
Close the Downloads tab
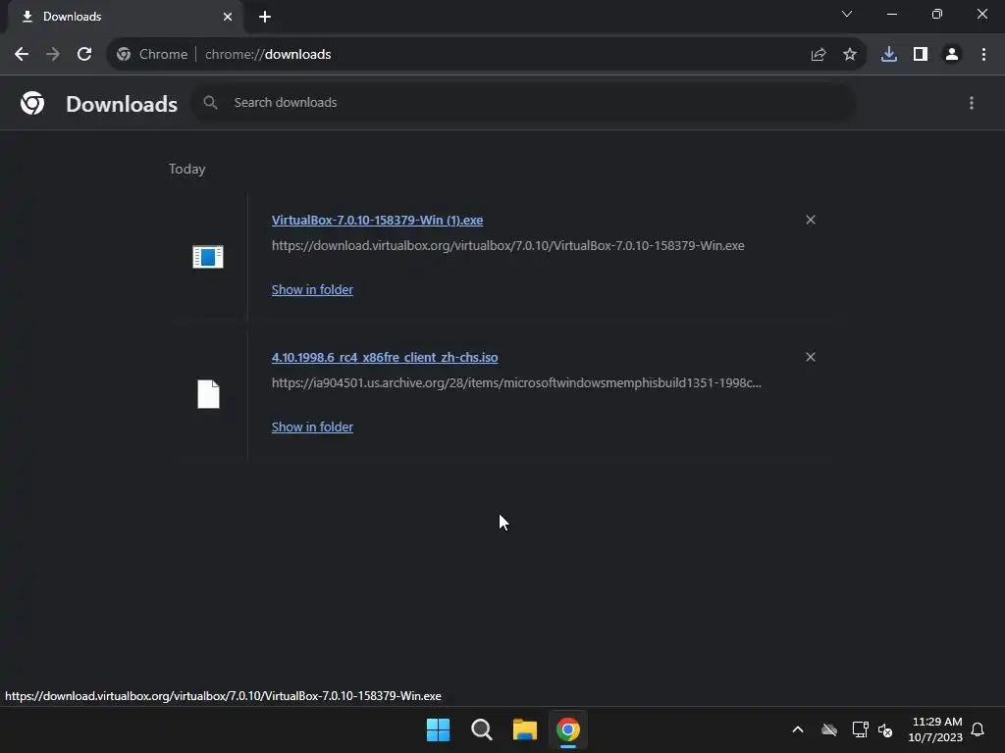[228, 17]
